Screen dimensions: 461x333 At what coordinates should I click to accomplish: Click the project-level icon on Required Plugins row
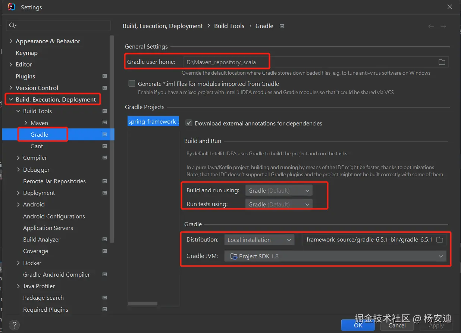(x=105, y=309)
